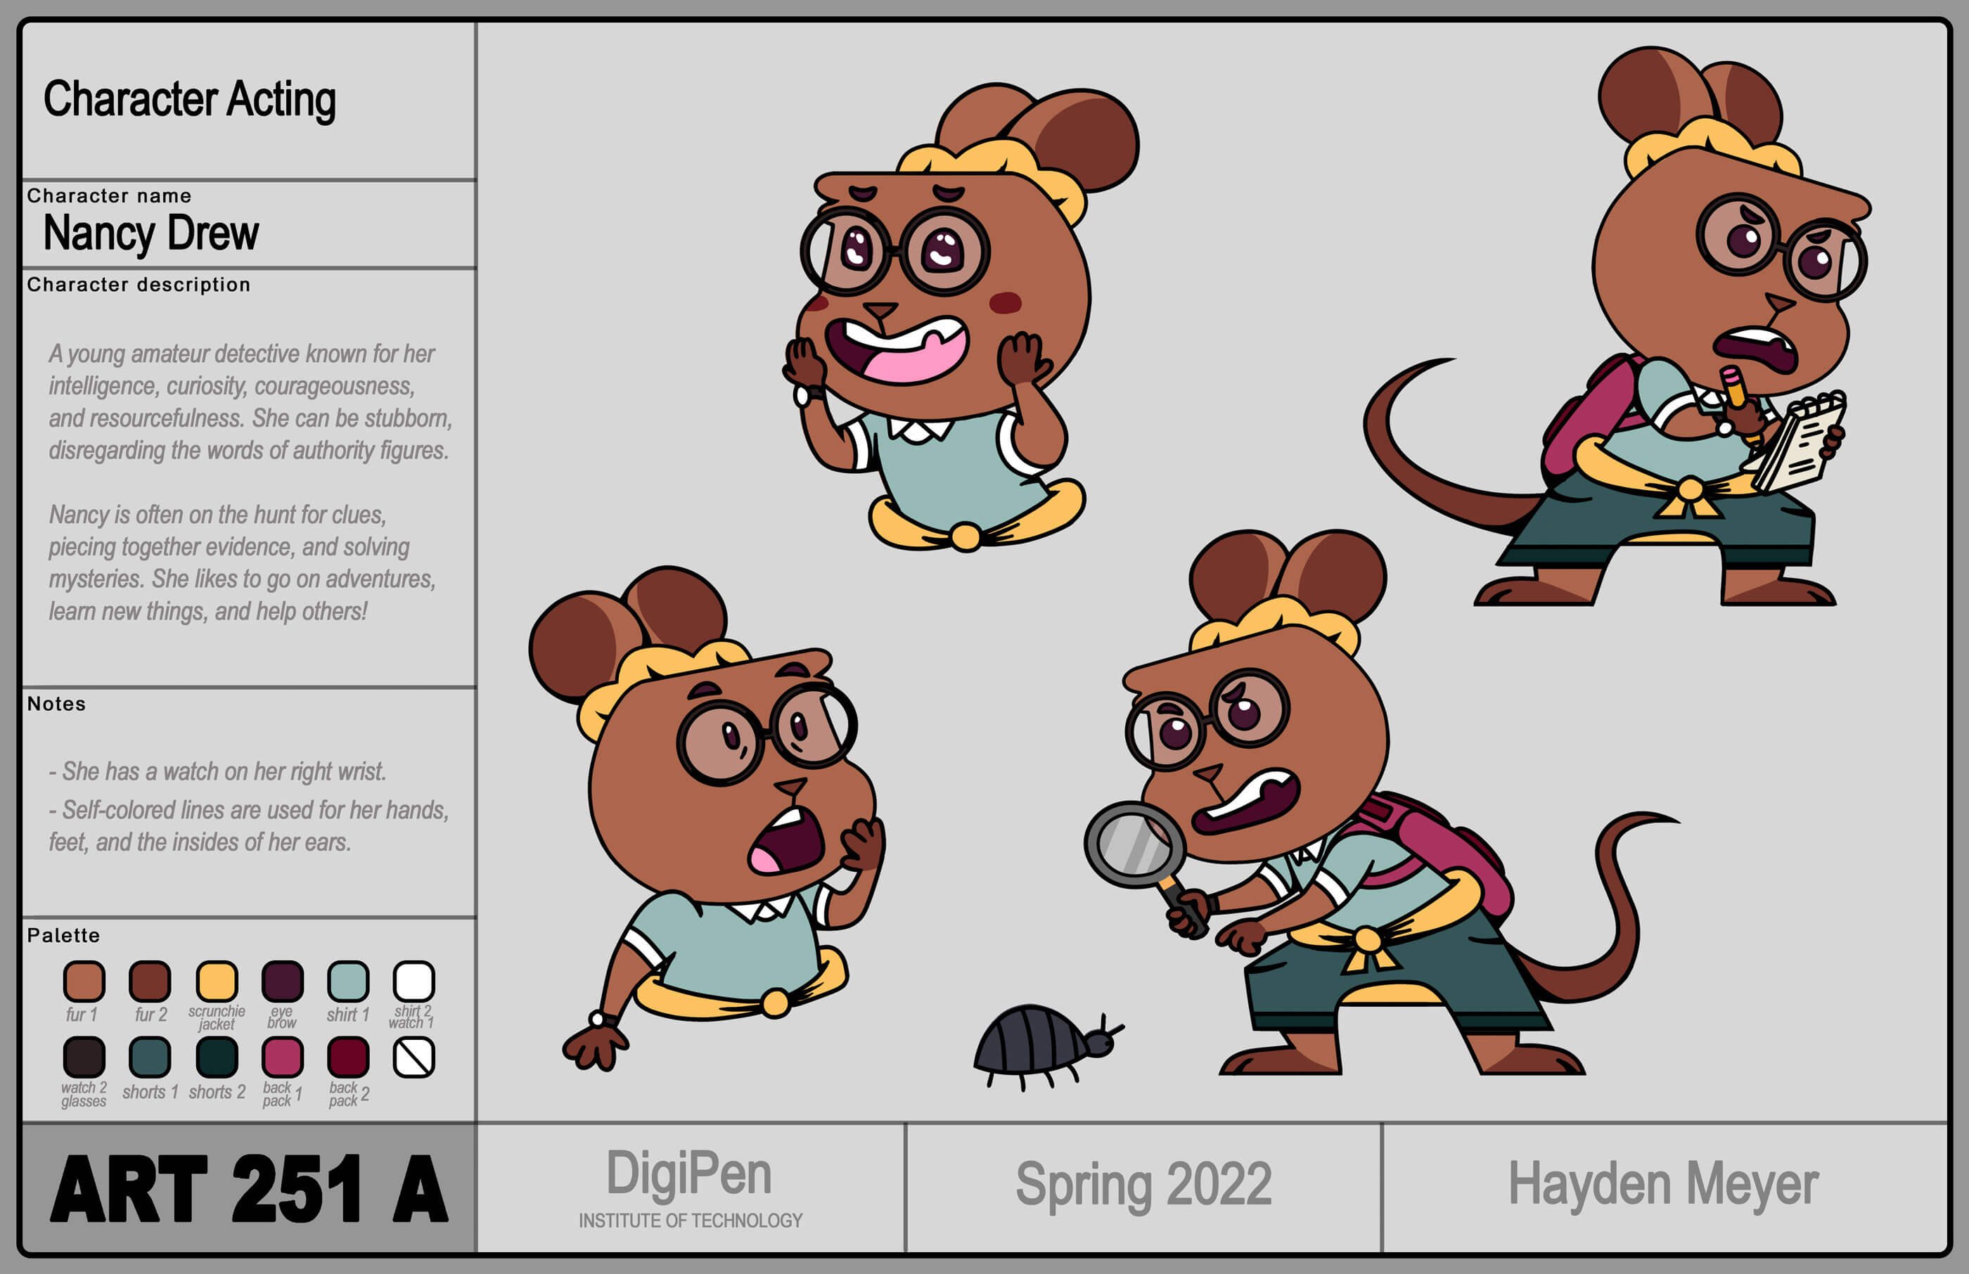
Task: Select the watch 2 glasses black swatch
Action: click(x=84, y=1057)
